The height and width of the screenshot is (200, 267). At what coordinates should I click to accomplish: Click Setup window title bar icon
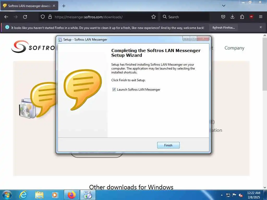coord(60,40)
